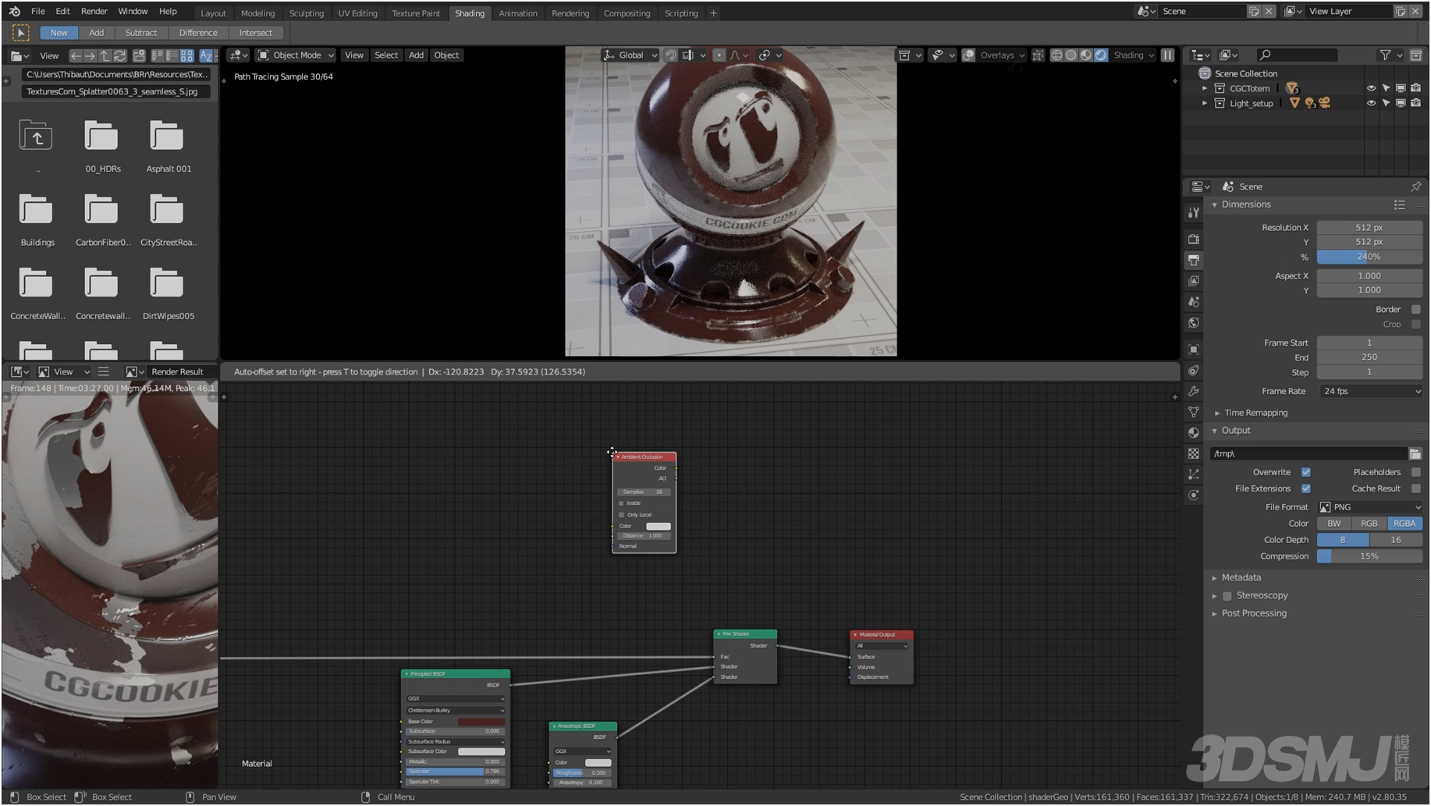Viewport: 1431px width, 806px height.
Task: Disable the Overwrite checkbox
Action: [1305, 473]
